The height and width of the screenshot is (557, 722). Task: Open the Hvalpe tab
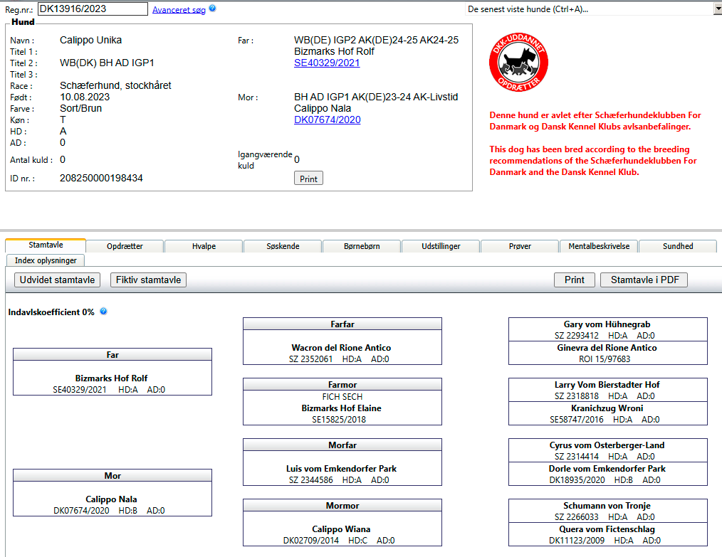(204, 246)
